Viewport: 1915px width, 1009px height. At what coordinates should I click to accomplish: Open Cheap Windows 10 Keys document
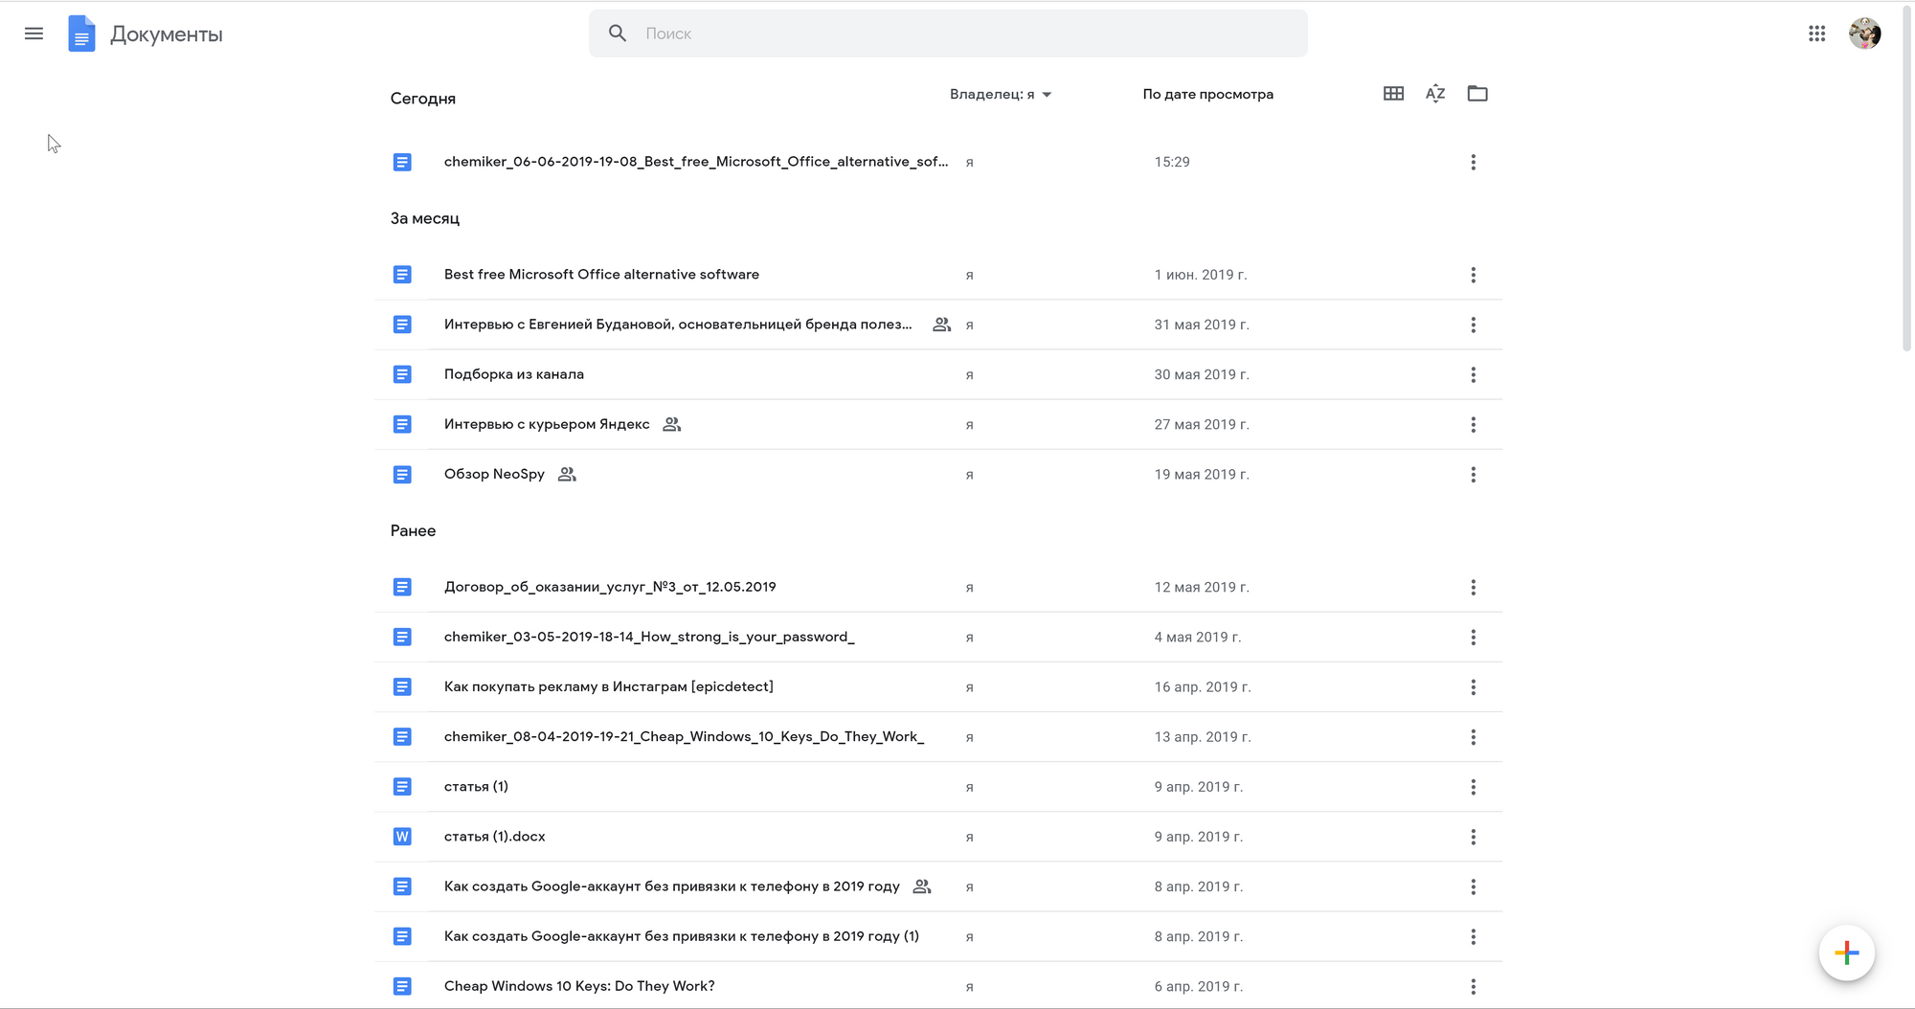click(579, 986)
